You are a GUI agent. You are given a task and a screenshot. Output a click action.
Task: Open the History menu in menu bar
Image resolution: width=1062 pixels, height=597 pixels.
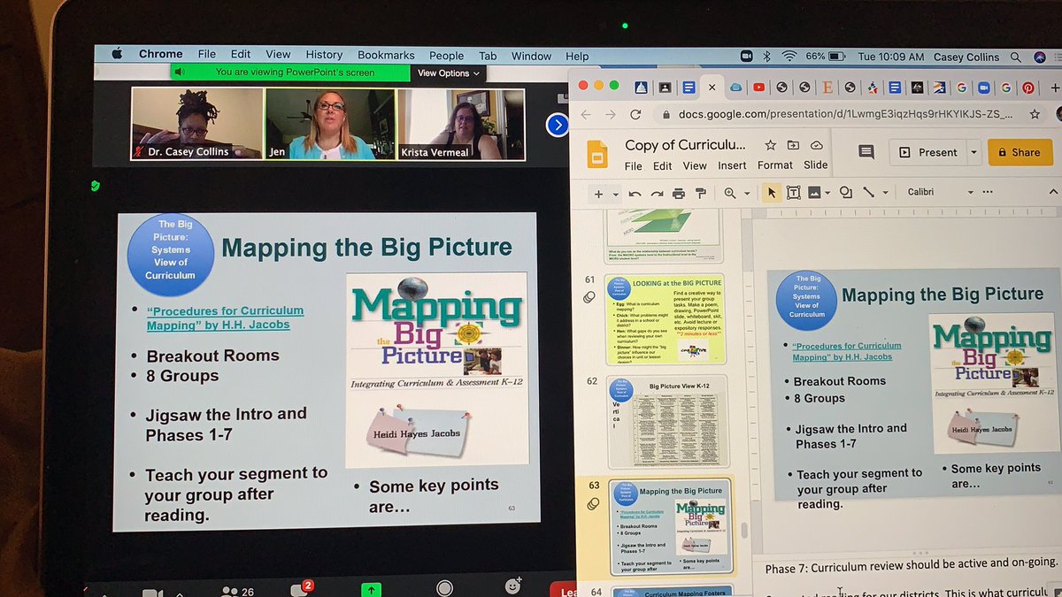pyautogui.click(x=324, y=55)
